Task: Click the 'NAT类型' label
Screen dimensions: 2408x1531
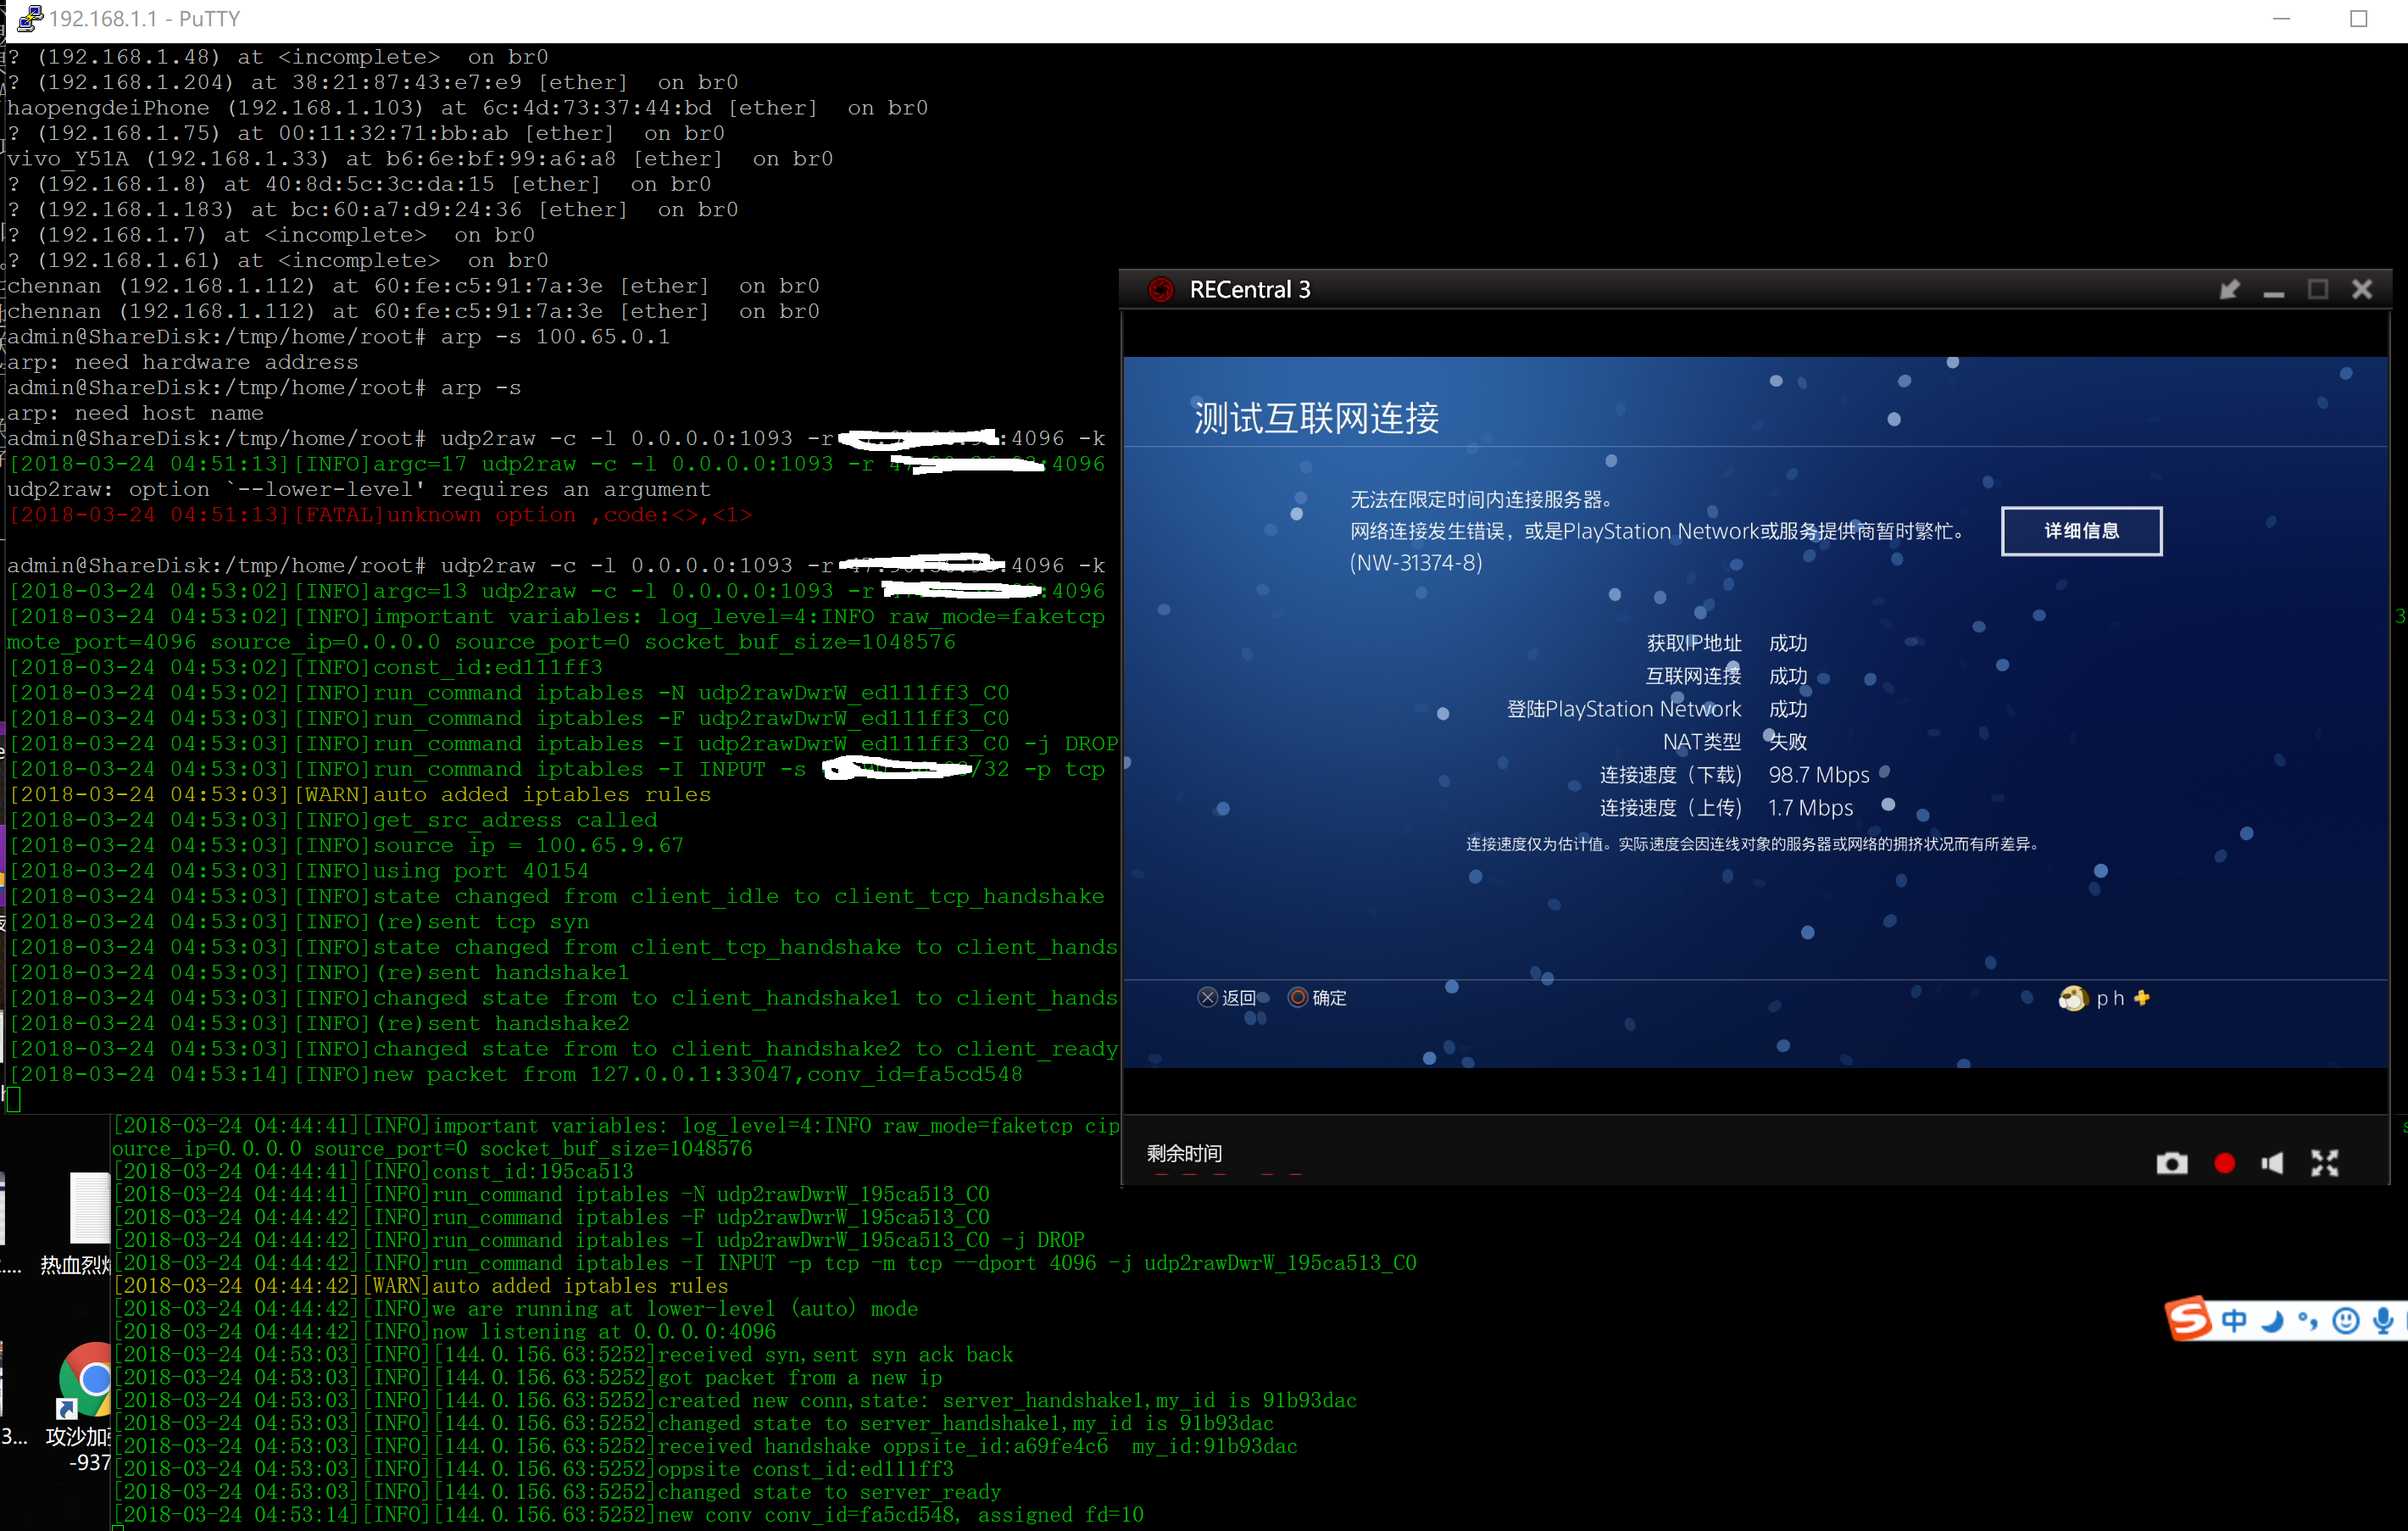Action: point(1701,742)
